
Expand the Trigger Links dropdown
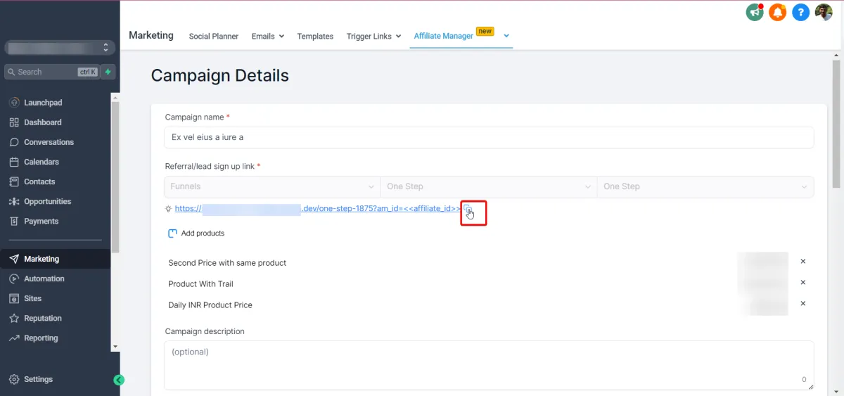coord(398,37)
